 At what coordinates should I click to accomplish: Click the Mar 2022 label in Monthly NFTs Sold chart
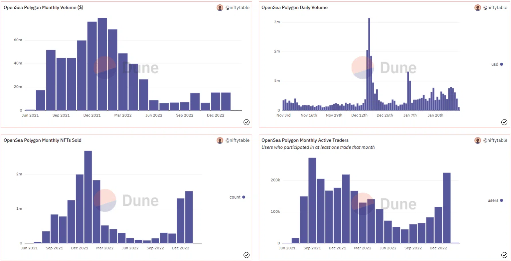pyautogui.click(x=105, y=248)
